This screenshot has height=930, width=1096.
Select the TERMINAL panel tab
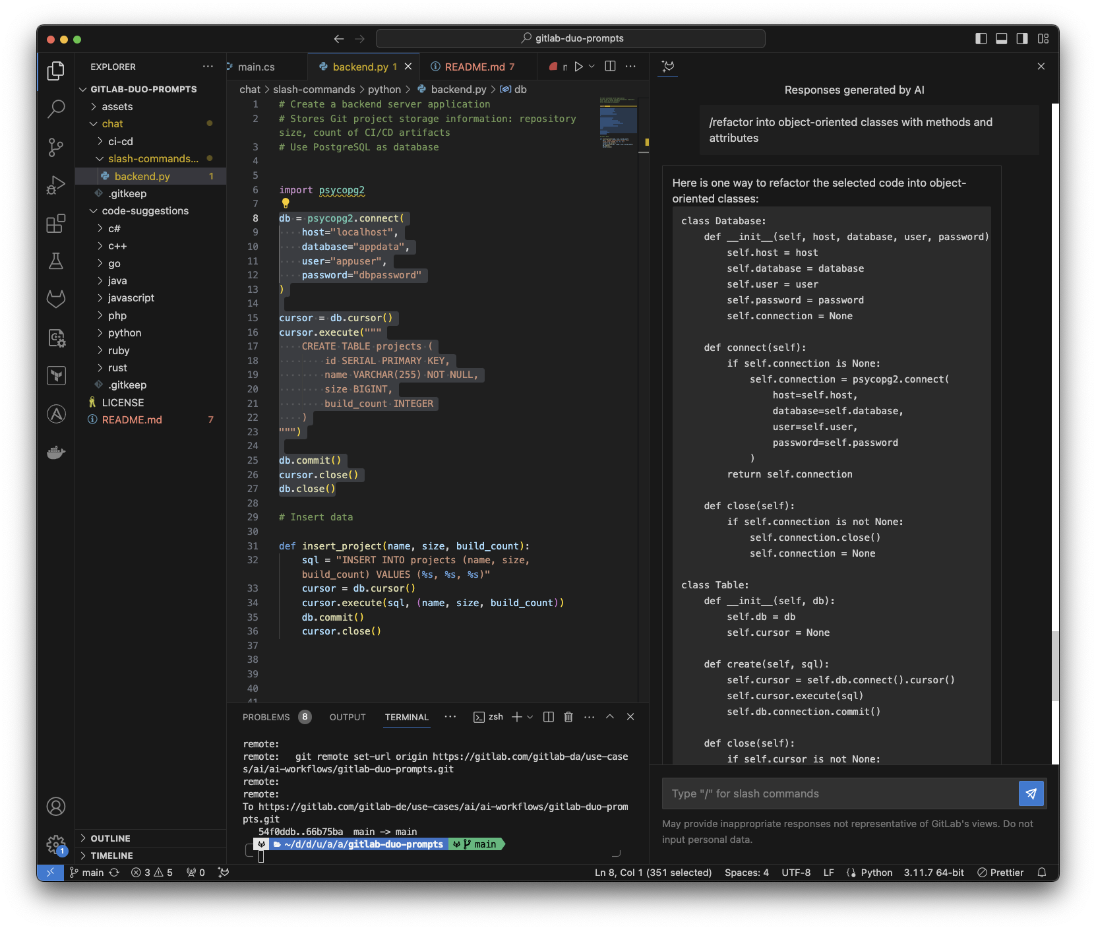(407, 717)
